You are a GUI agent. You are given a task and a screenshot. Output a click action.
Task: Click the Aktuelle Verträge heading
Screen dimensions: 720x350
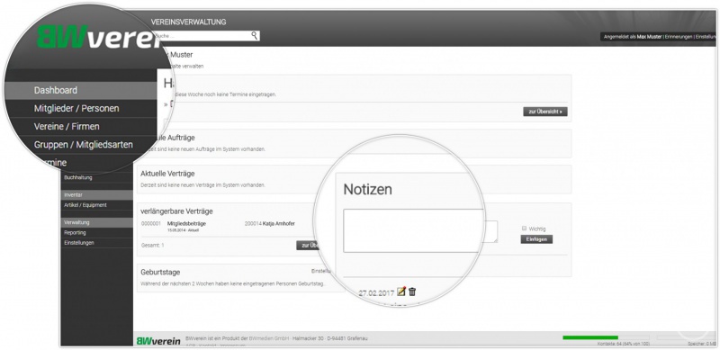167,174
